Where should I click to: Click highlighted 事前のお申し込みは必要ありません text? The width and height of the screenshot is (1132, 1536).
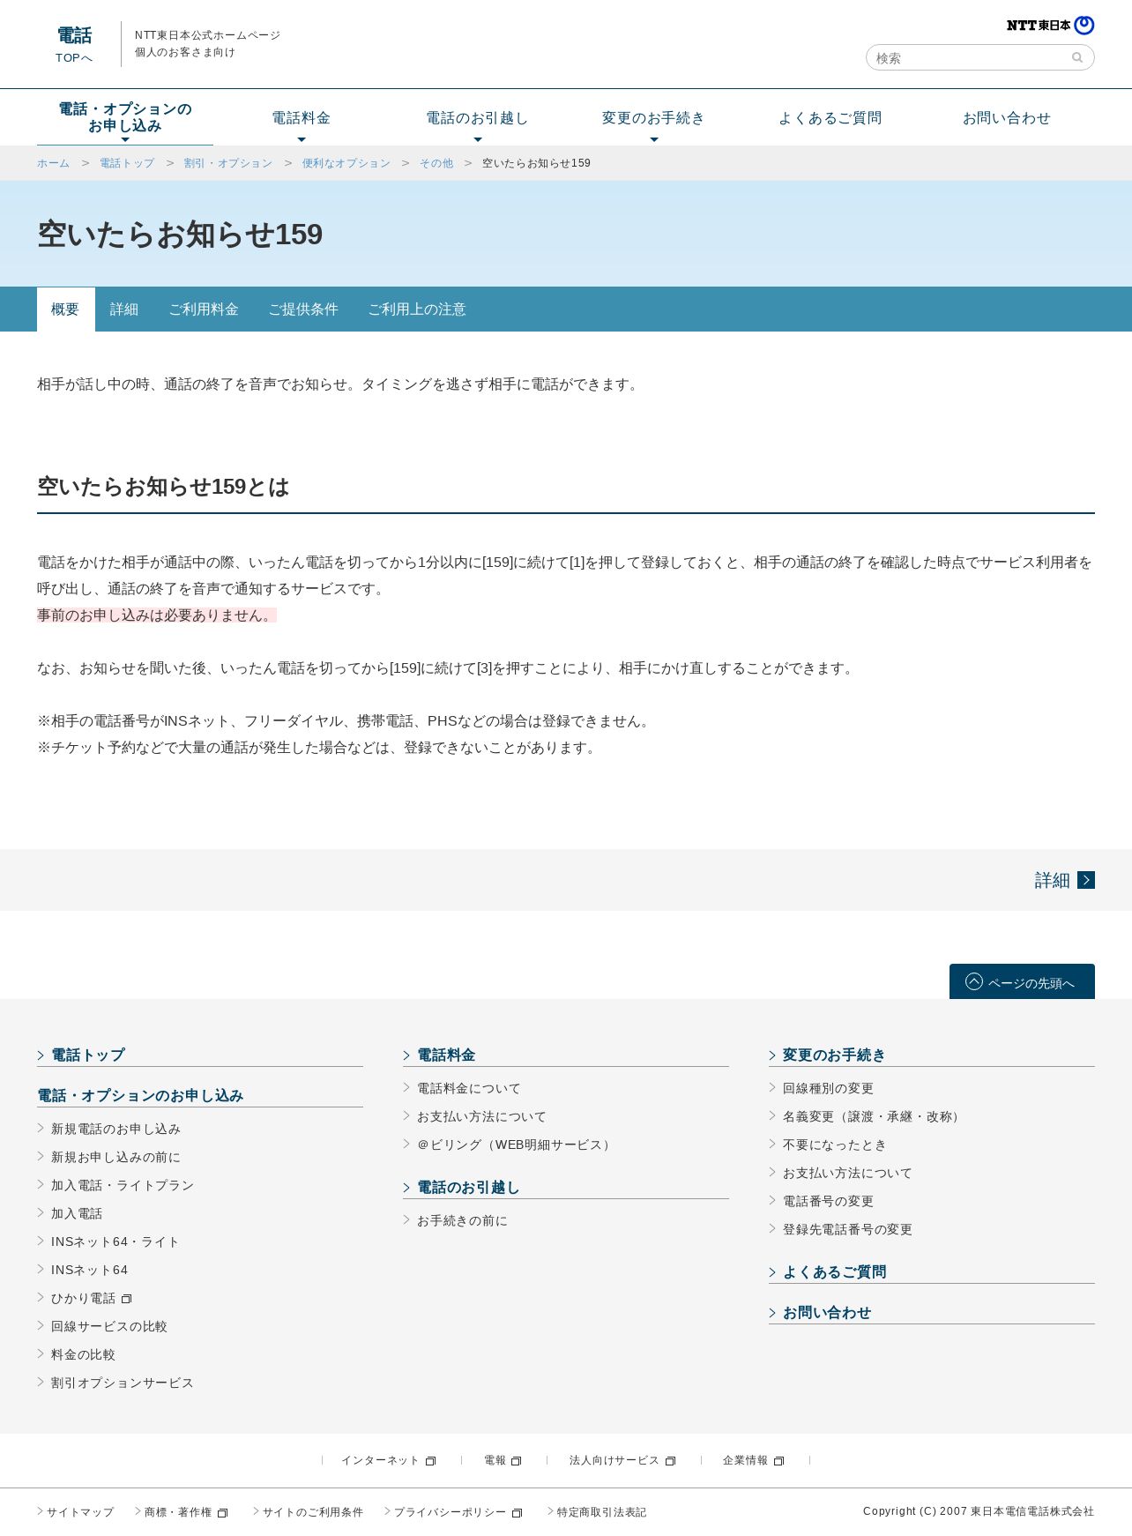[x=157, y=615]
